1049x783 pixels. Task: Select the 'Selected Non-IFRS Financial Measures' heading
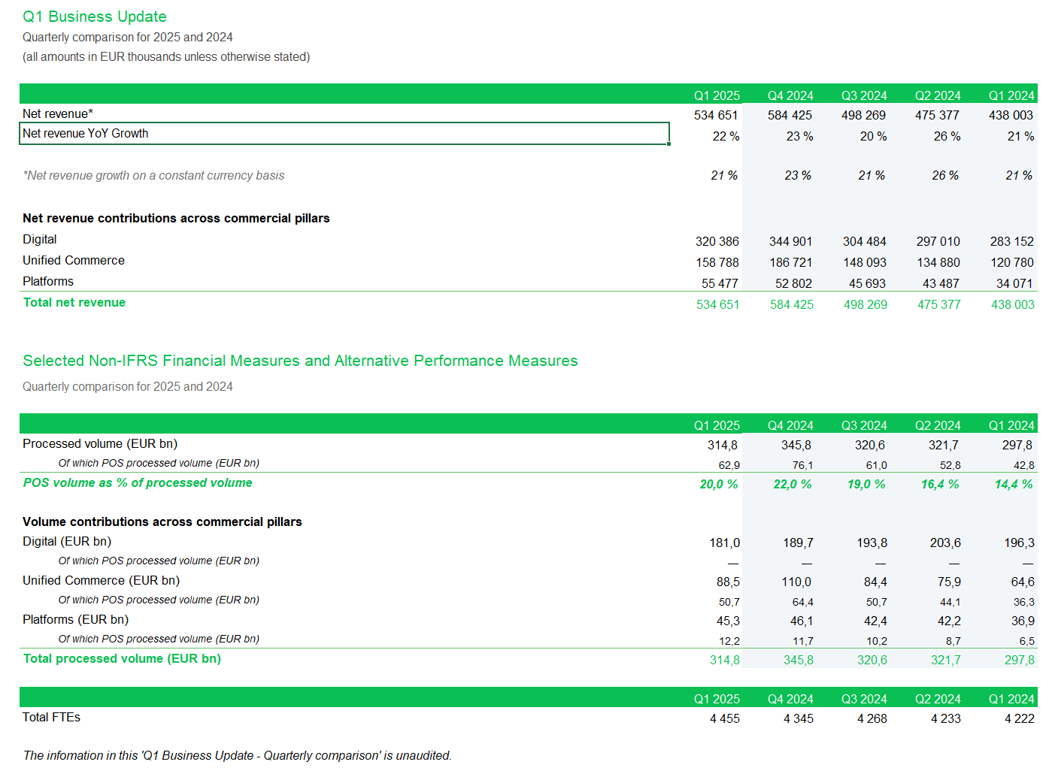[x=300, y=361]
